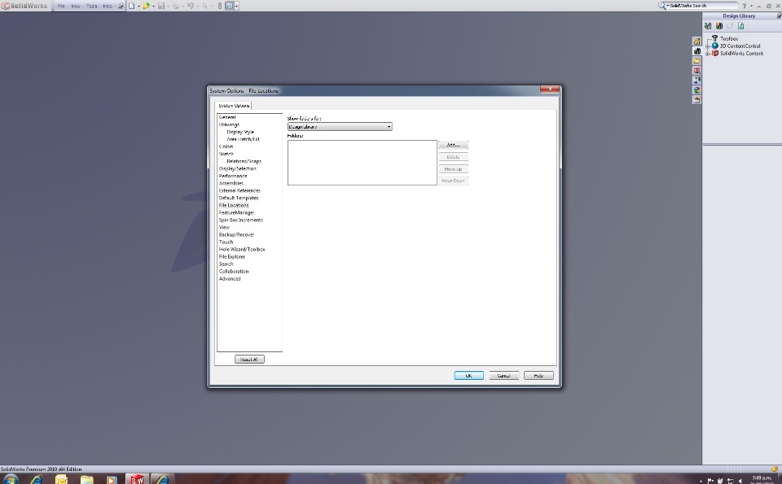The height and width of the screenshot is (484, 782).
Task: Select General in options list
Action: click(x=227, y=117)
